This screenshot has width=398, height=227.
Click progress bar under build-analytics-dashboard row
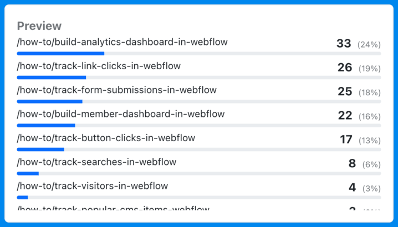coord(199,54)
